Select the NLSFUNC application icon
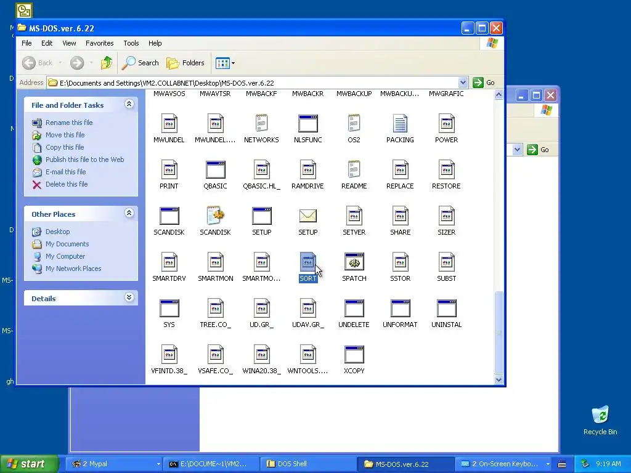Screen dimensions: 631x473 pos(308,123)
